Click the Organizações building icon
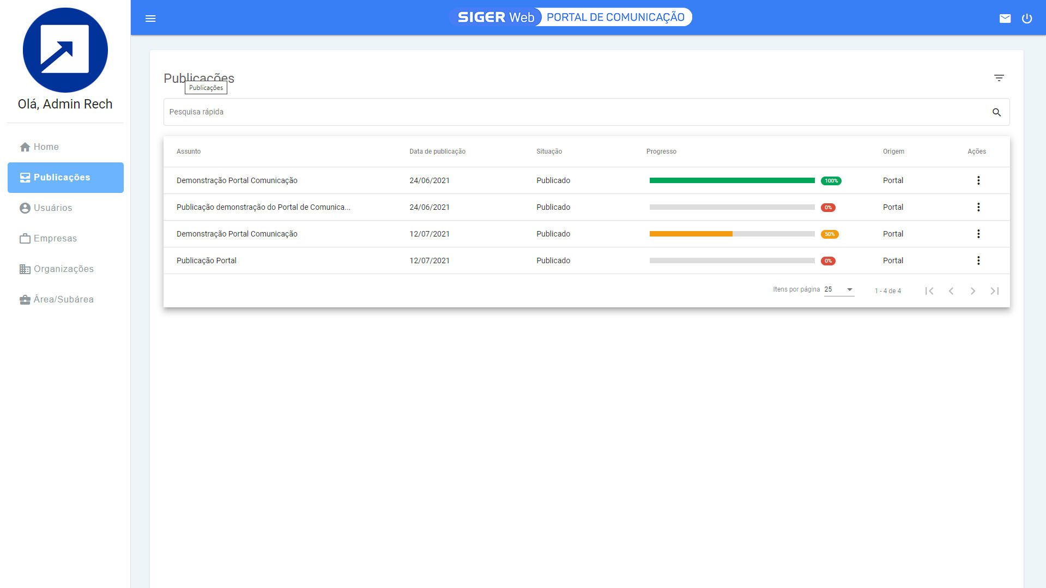This screenshot has height=588, width=1046. [x=24, y=269]
